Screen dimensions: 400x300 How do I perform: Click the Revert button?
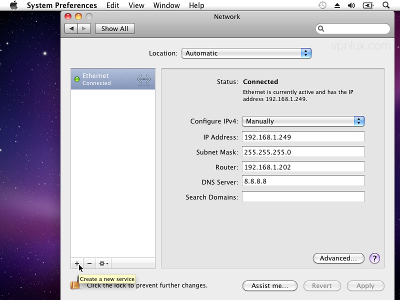322,285
